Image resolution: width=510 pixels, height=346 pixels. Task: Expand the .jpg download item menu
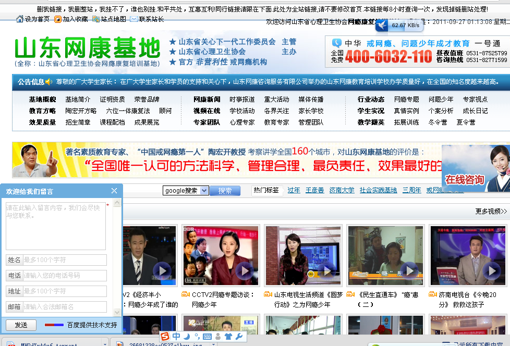coord(213,344)
